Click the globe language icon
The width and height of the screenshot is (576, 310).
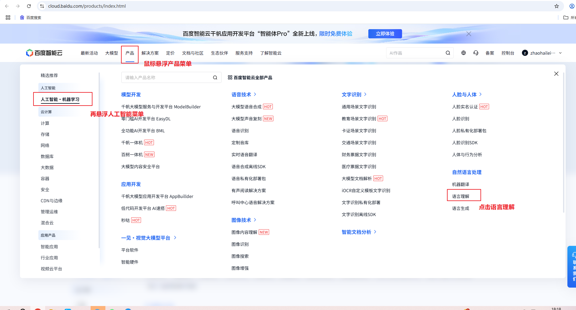464,53
